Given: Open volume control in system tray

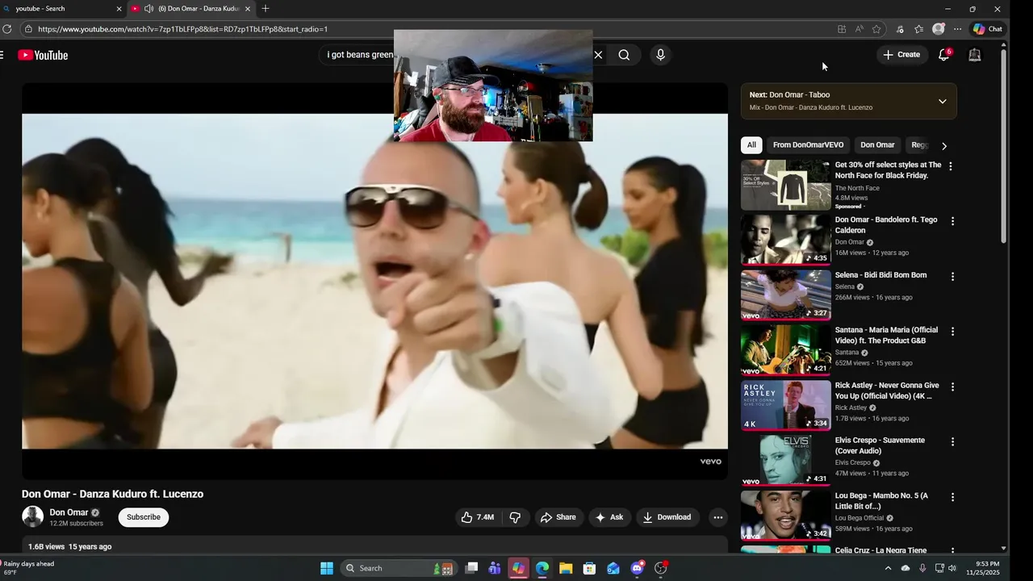Looking at the screenshot, I should pyautogui.click(x=952, y=568).
